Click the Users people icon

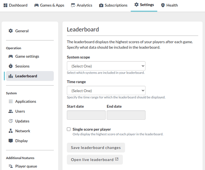pyautogui.click(x=11, y=111)
